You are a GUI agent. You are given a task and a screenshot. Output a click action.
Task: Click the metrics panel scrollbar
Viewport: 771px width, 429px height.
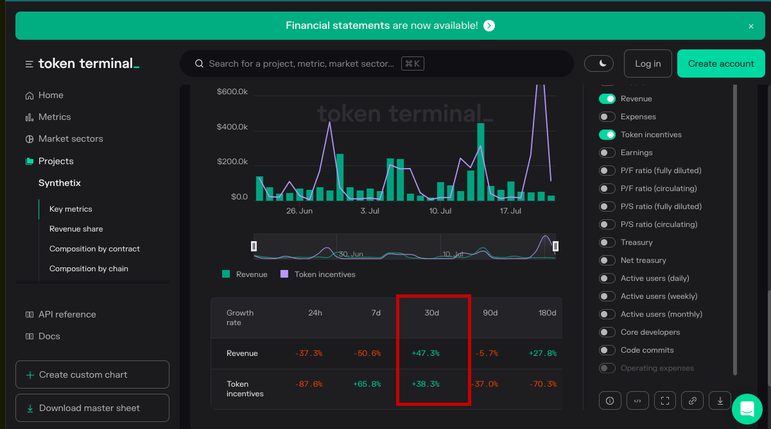[x=735, y=230]
